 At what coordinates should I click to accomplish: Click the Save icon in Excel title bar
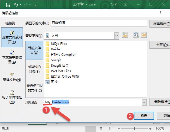[8, 5]
